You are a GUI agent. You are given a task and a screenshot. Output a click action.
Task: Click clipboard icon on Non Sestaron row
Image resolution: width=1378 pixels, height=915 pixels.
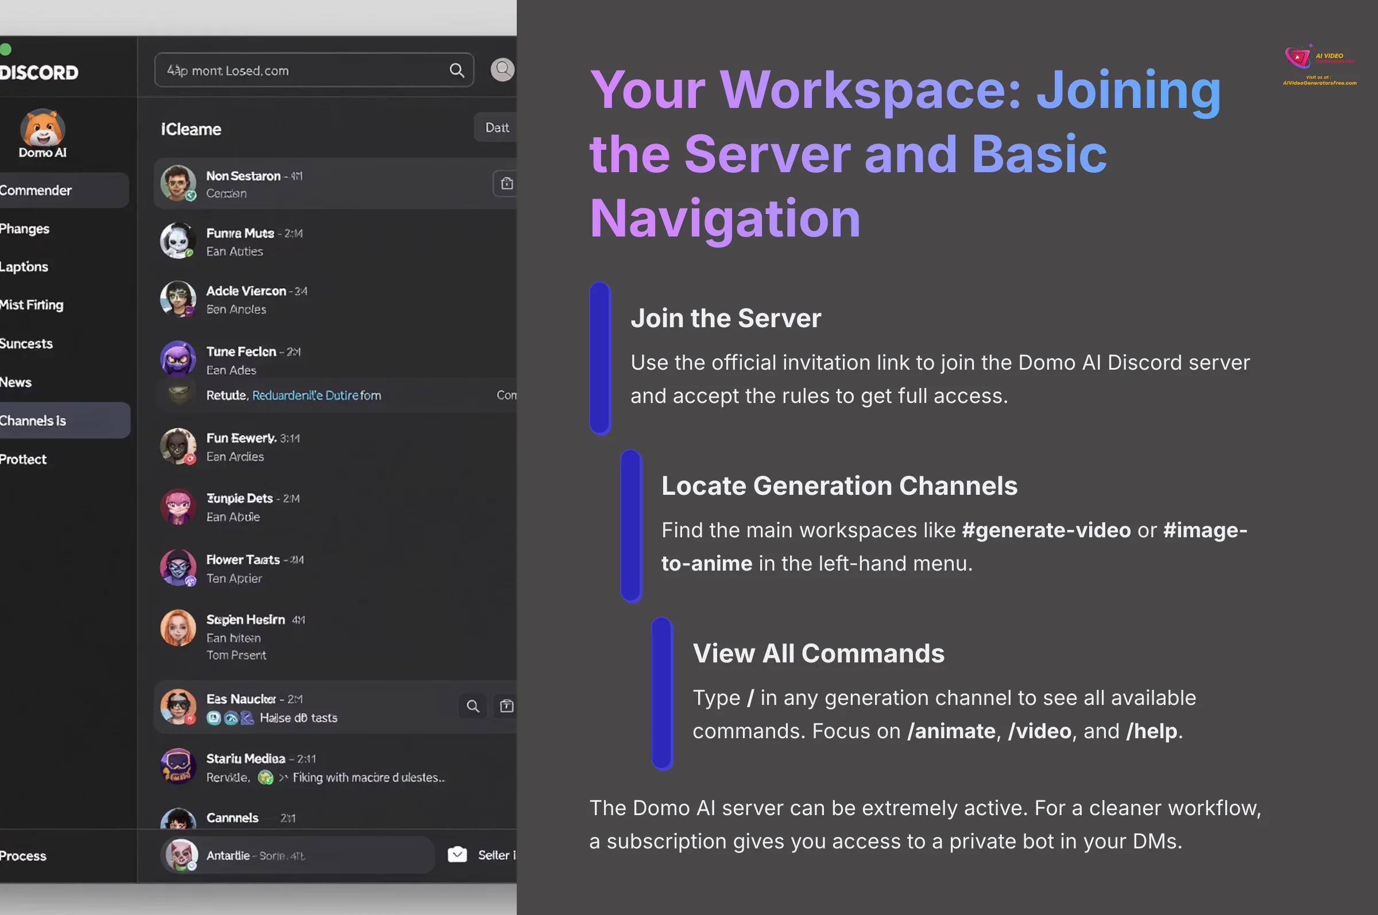pos(506,184)
